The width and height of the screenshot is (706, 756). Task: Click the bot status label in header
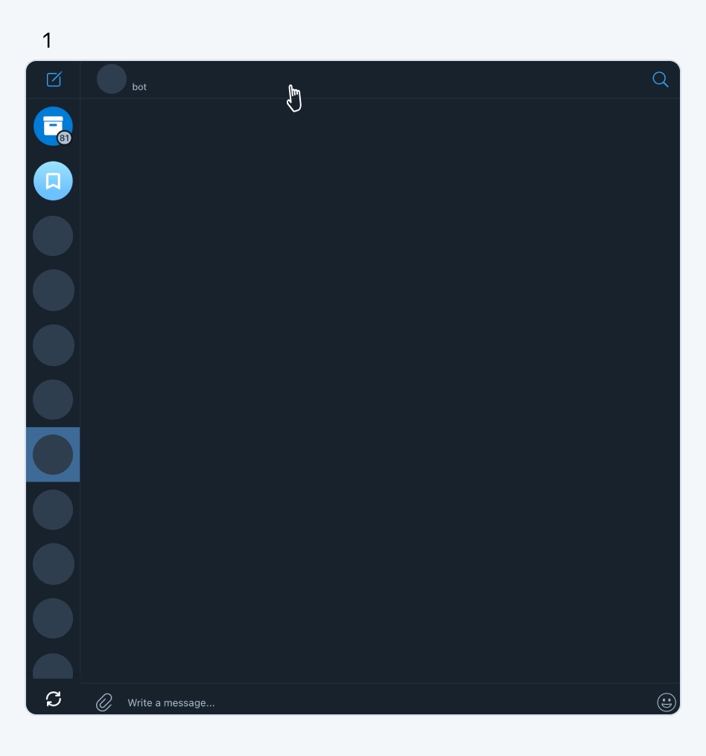point(139,87)
